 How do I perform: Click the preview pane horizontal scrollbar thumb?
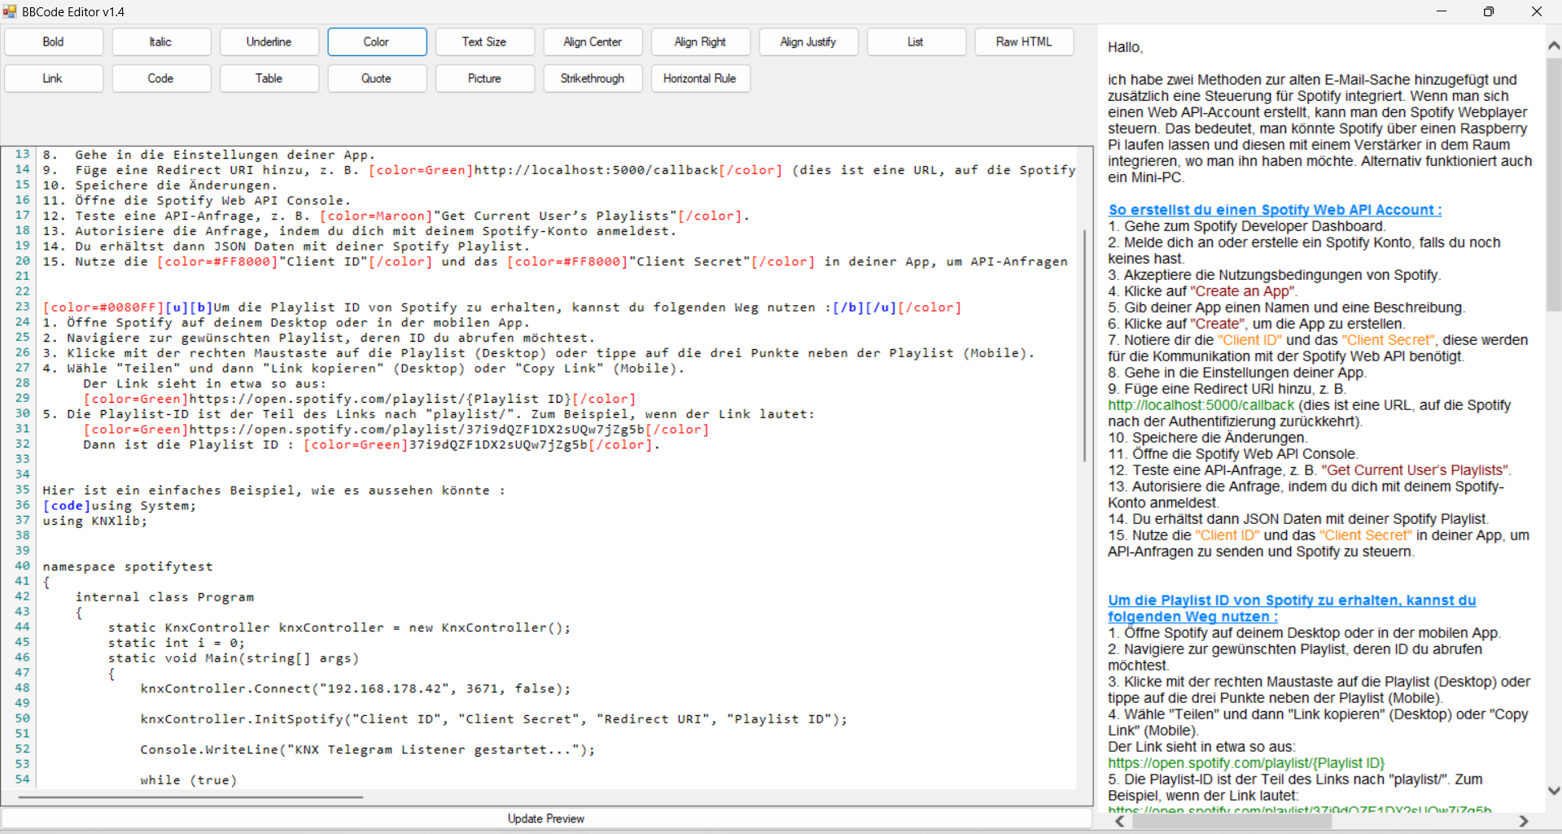click(x=1231, y=821)
